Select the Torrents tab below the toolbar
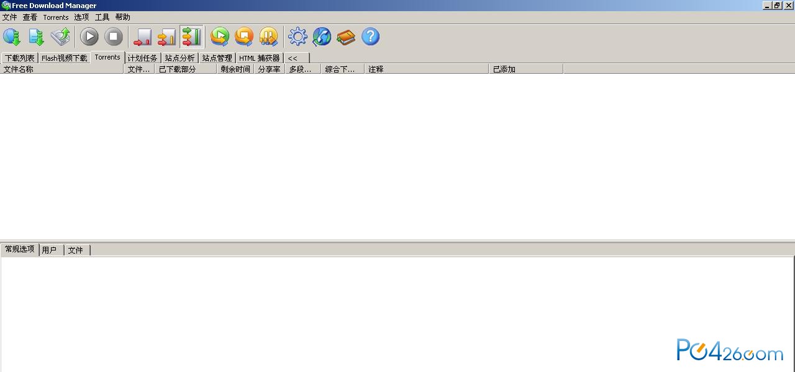Viewport: 795px width, 372px height. (107, 57)
